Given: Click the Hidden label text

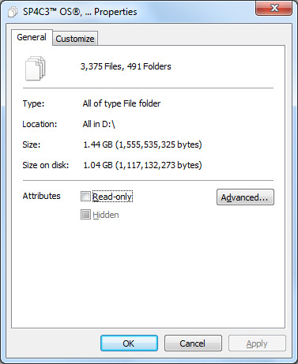Looking at the screenshot, I should click(106, 215).
